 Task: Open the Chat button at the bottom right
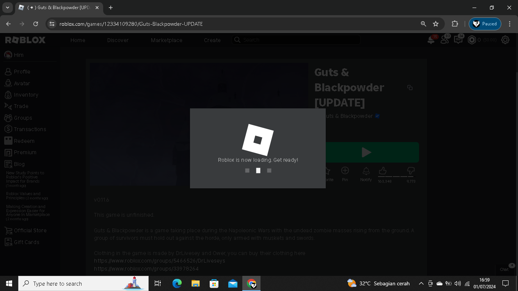[x=504, y=269]
